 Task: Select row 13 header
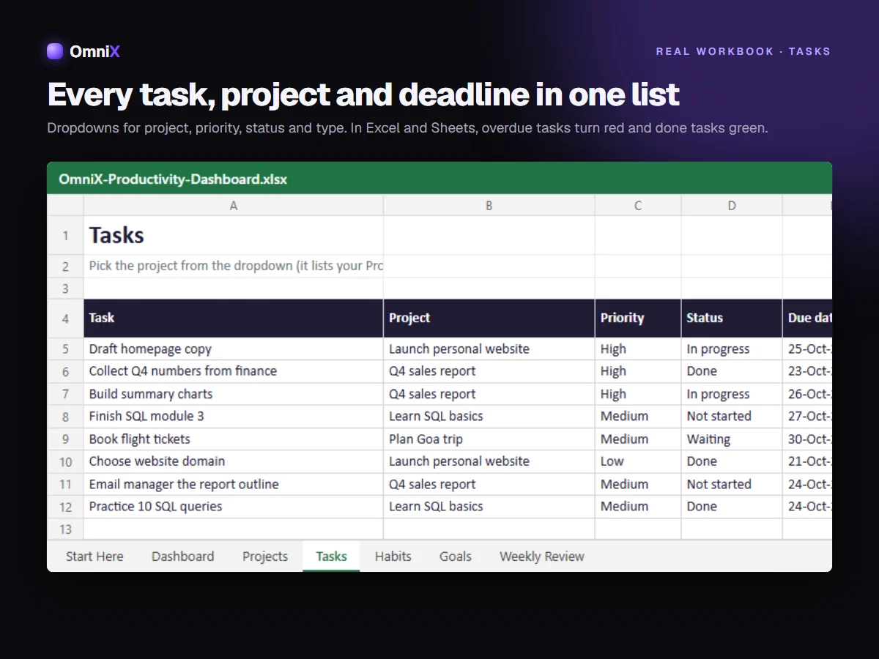(x=65, y=529)
